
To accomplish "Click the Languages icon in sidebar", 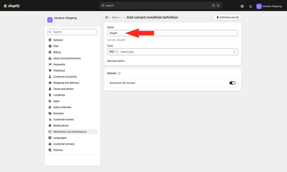I will click(50, 138).
